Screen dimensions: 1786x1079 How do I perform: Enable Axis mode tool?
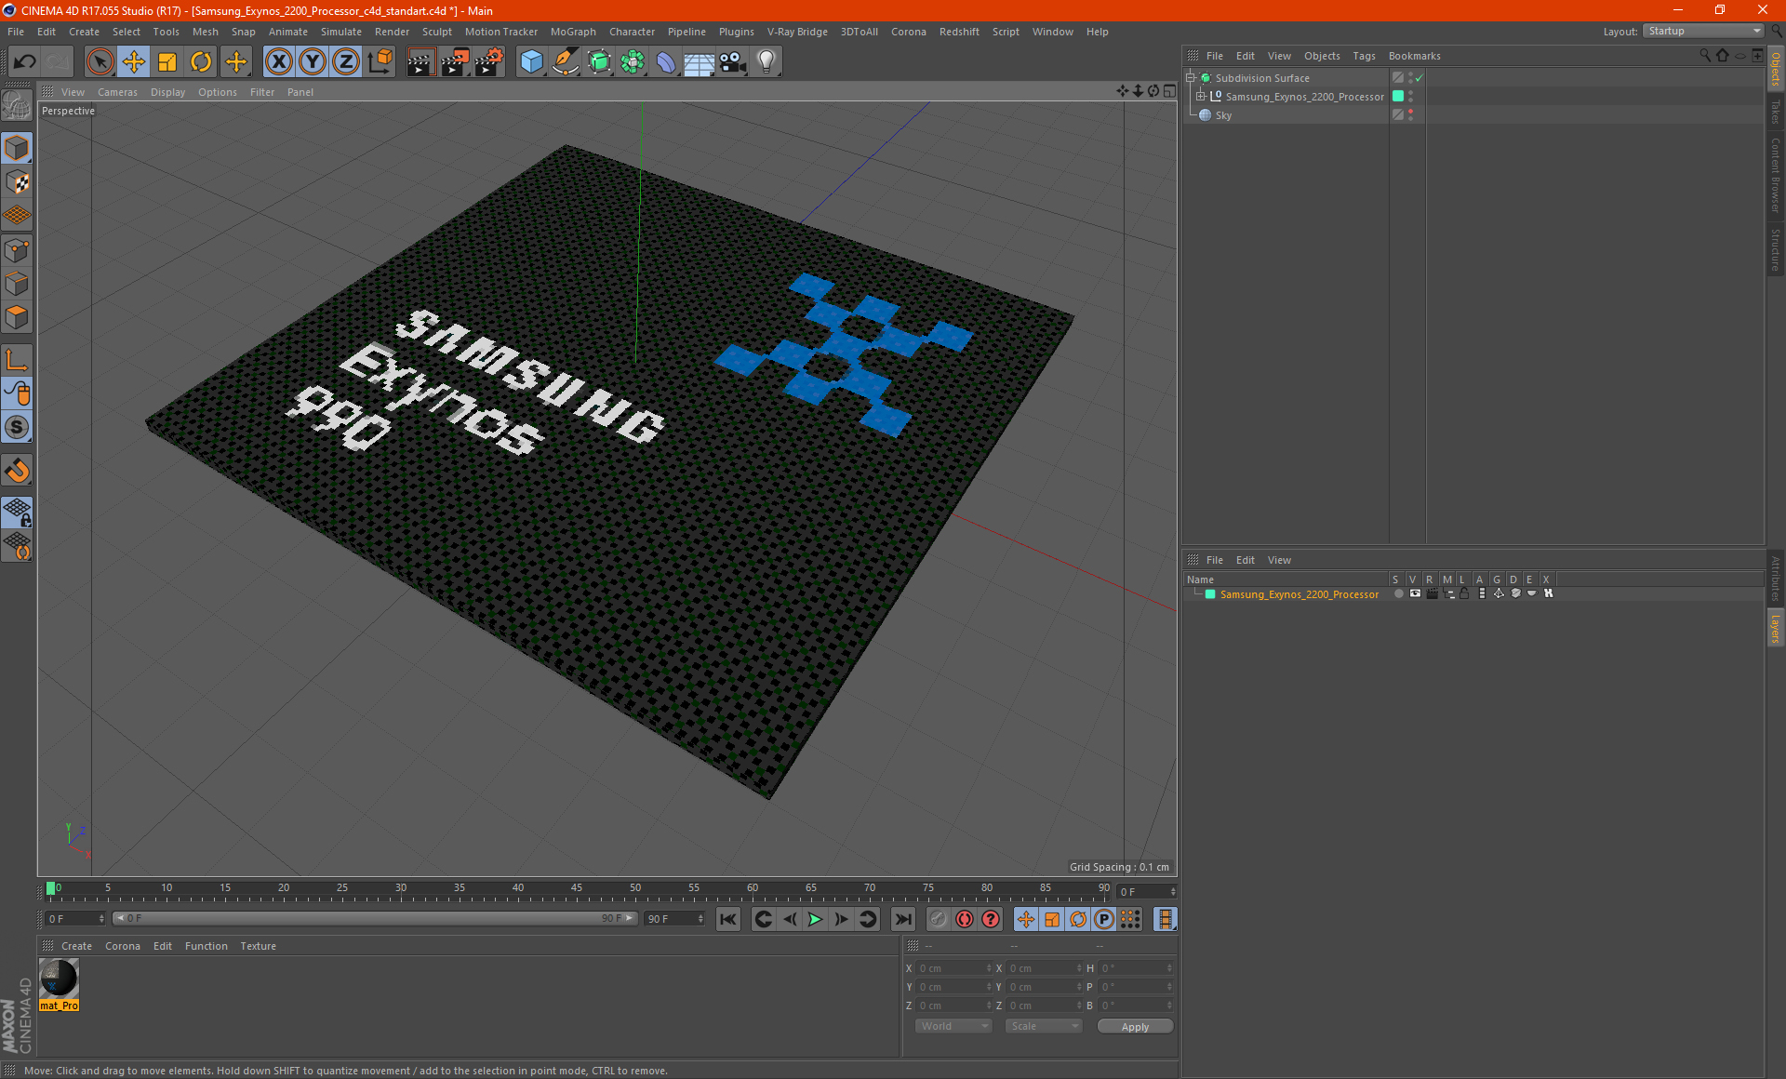click(x=17, y=360)
